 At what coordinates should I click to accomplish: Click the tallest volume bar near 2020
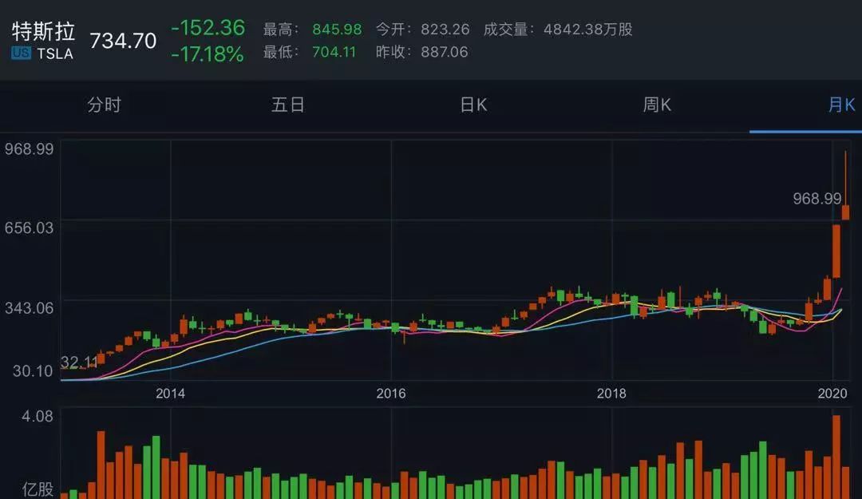click(x=836, y=457)
